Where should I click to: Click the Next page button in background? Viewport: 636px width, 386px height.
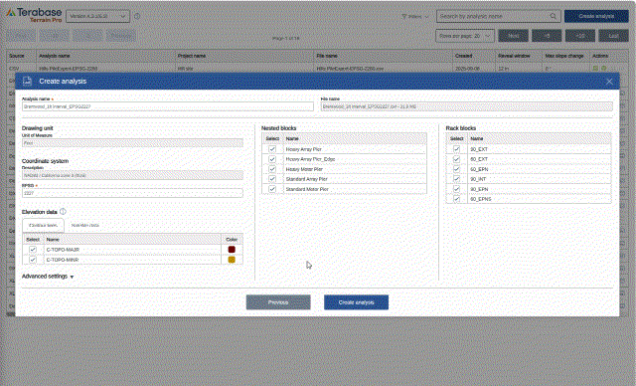point(513,36)
